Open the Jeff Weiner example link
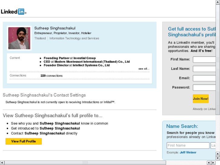220x165 pixels. click(188, 152)
